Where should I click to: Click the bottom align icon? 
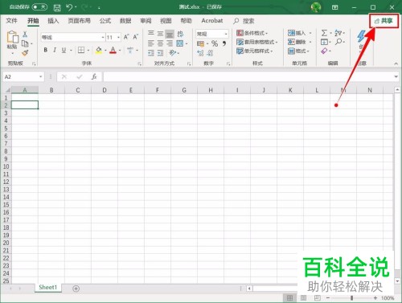tap(170, 34)
